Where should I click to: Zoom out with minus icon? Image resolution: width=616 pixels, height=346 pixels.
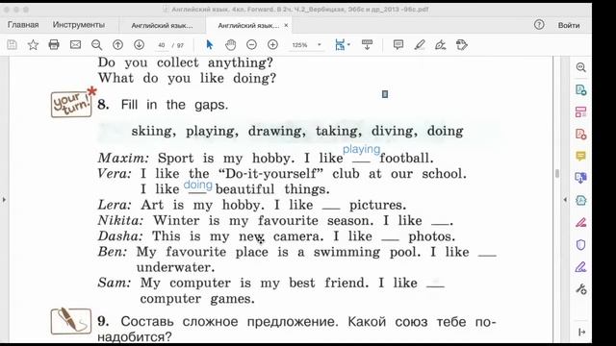point(251,45)
